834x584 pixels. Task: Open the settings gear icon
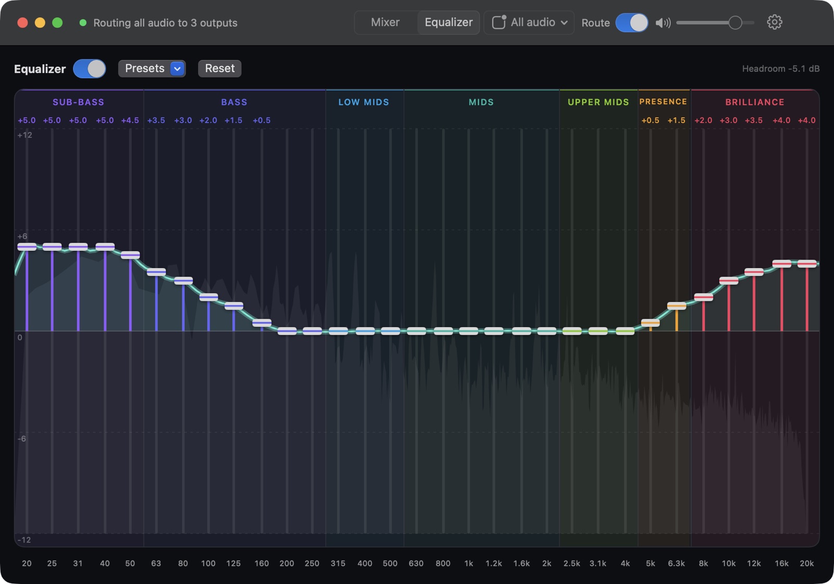[x=775, y=22]
